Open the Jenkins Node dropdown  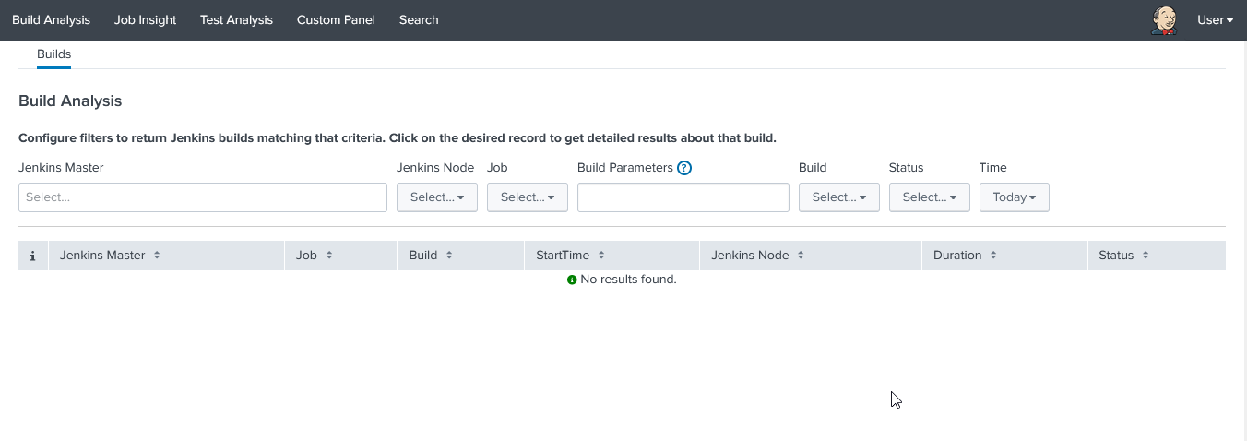437,197
